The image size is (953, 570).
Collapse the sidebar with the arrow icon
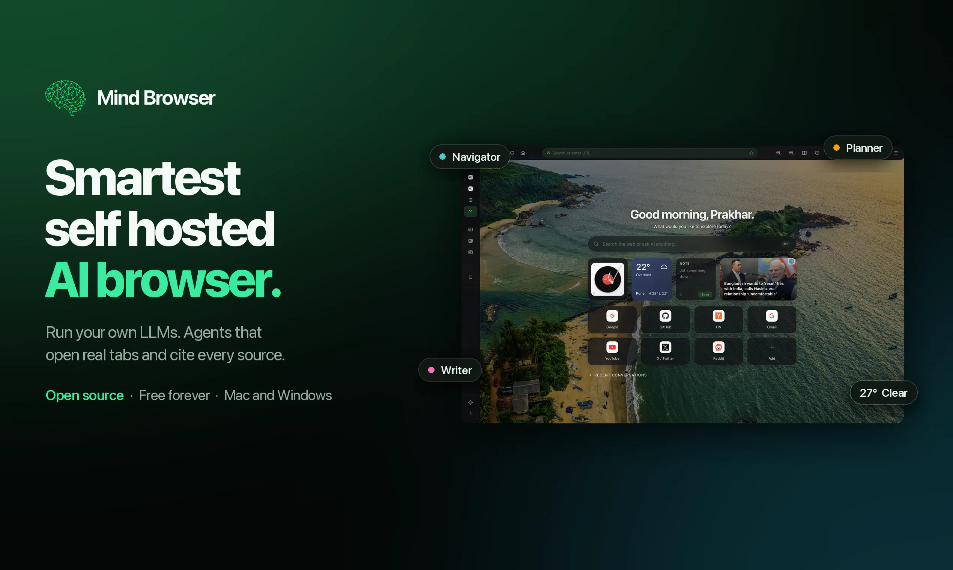(x=470, y=413)
